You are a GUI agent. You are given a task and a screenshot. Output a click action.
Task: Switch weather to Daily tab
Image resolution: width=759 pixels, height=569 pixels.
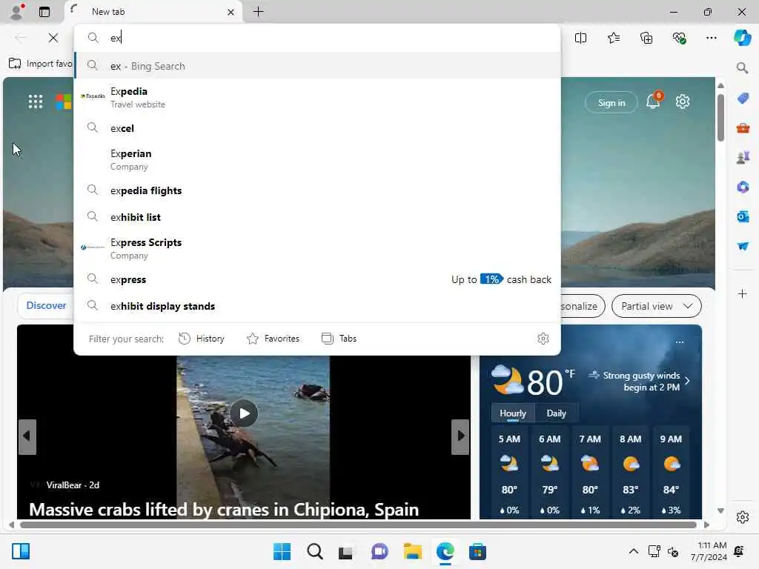click(x=556, y=413)
